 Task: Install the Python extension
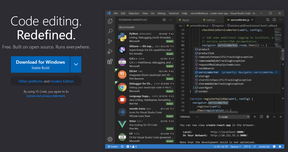point(170,41)
